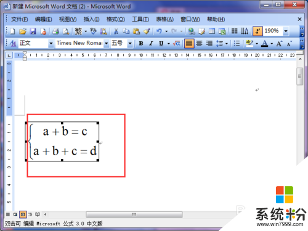Save the document with the floppy icon
This screenshot has width=308, height=231.
(x=33, y=31)
